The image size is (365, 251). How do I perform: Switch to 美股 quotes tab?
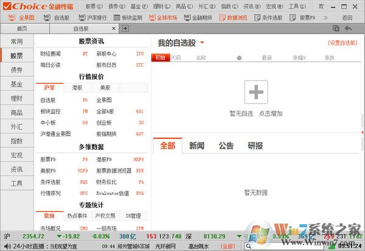(105, 88)
